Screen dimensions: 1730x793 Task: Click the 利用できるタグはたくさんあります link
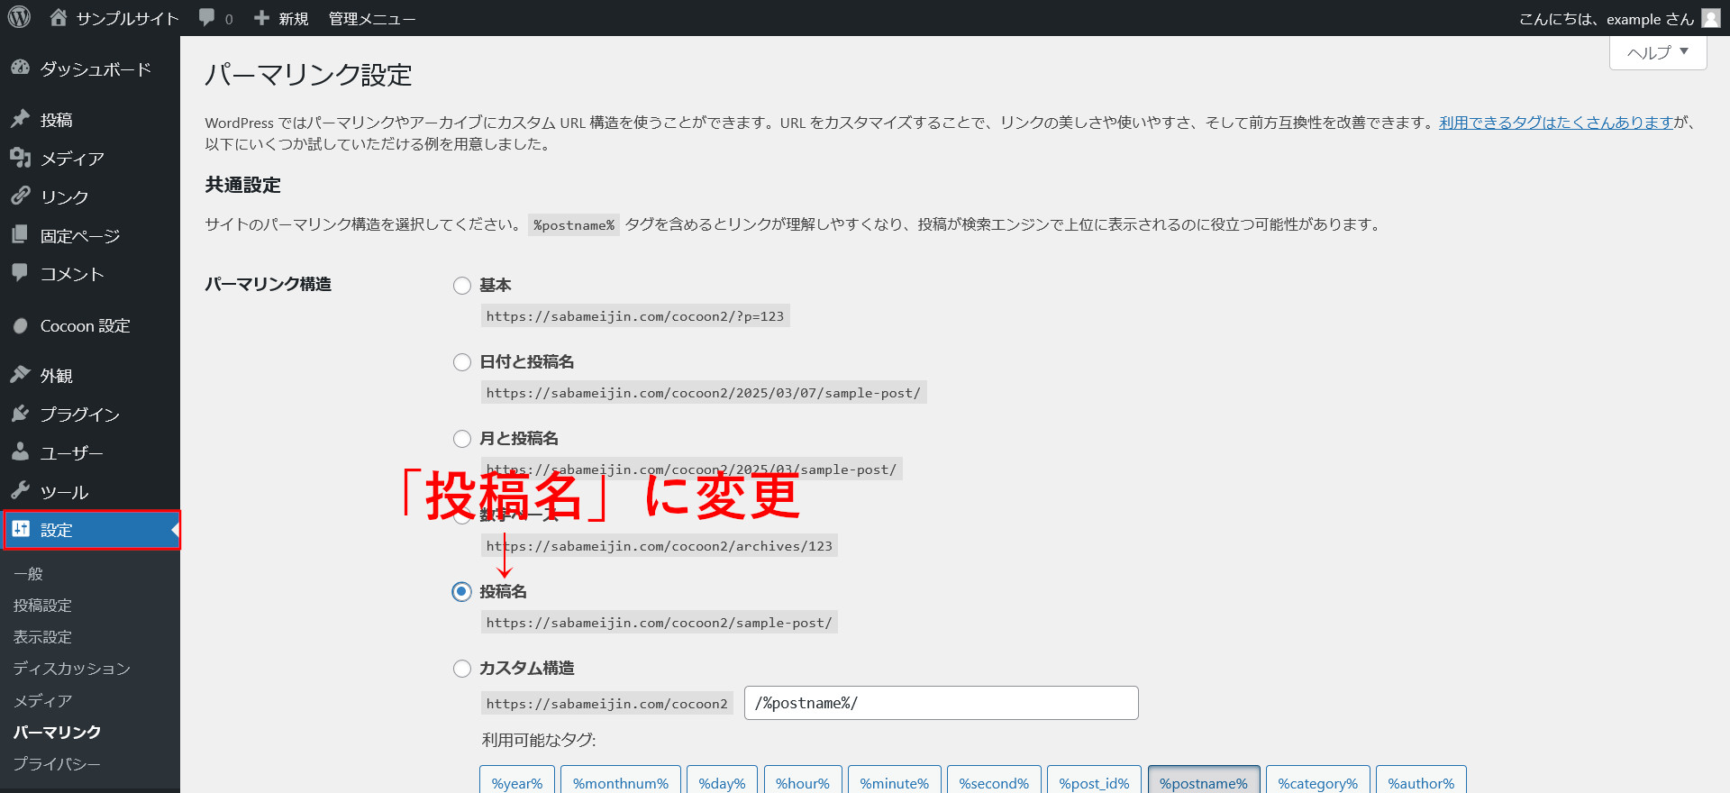(x=1555, y=123)
